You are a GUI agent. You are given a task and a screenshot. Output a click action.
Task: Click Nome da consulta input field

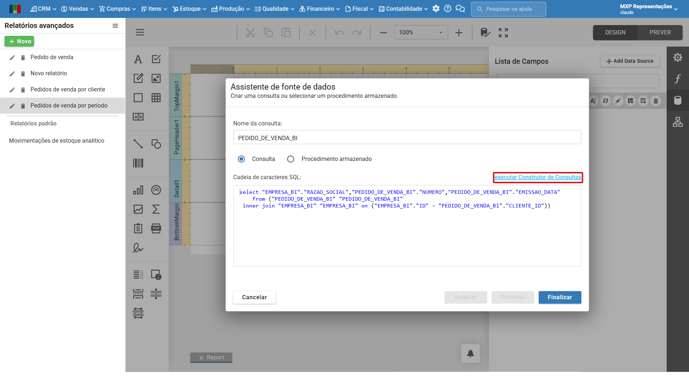point(407,138)
